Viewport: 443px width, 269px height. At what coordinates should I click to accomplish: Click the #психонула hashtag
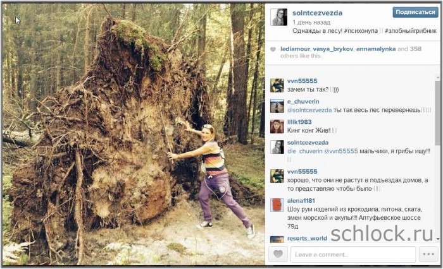coord(361,31)
